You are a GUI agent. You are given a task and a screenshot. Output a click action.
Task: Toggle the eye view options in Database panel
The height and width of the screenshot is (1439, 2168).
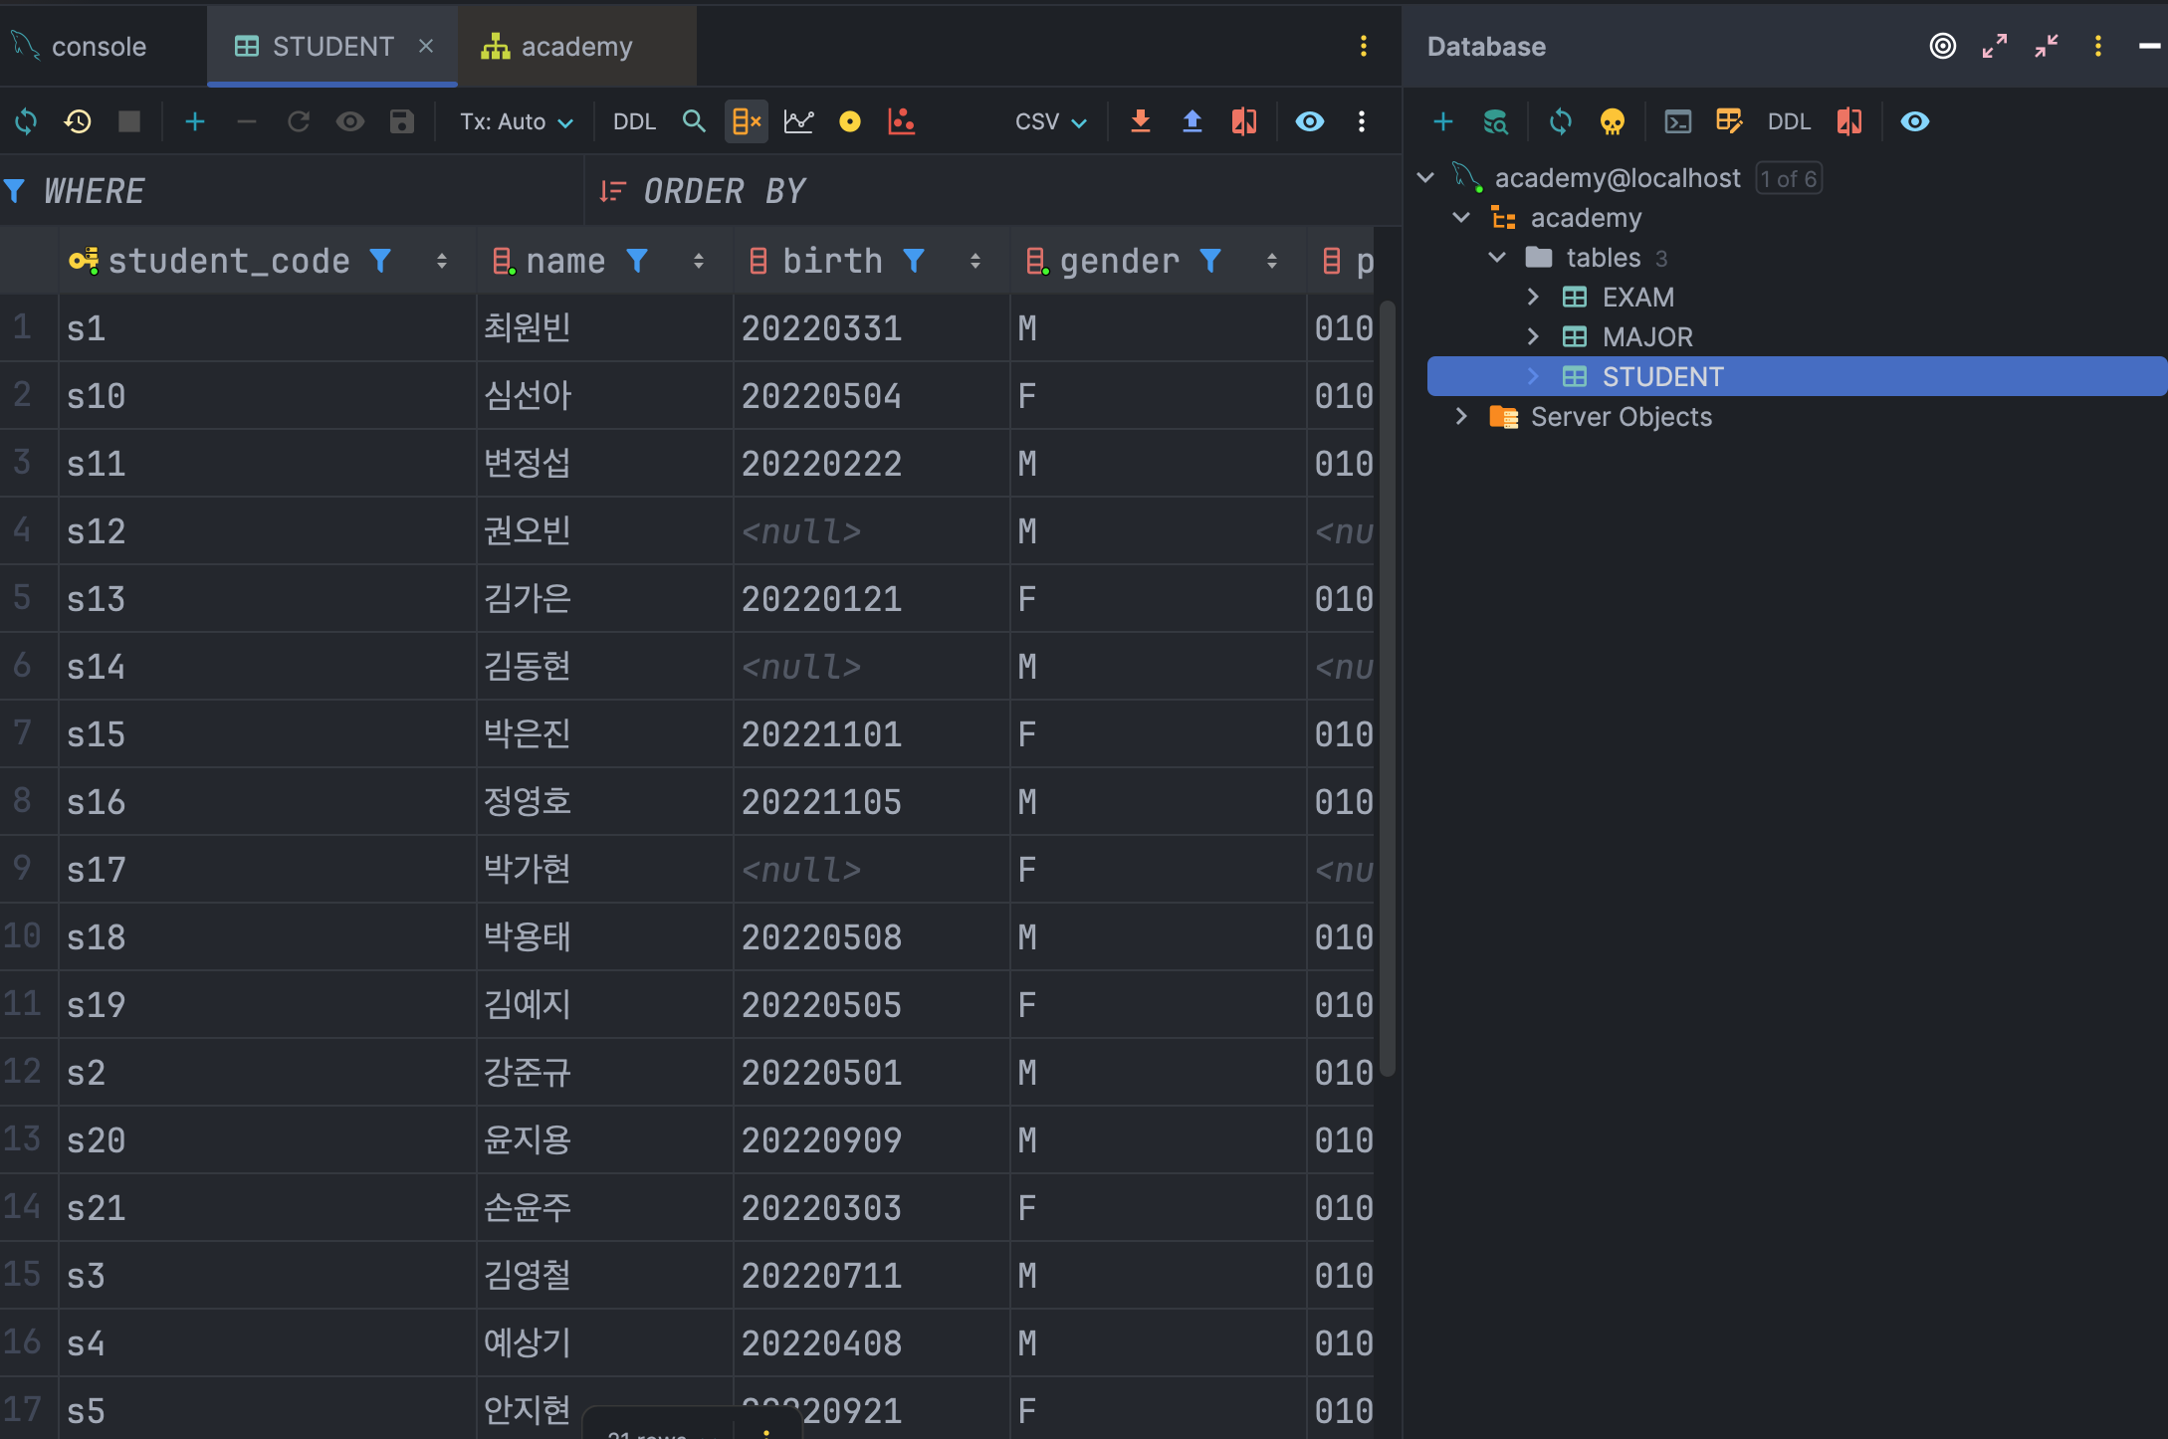pos(1914,121)
